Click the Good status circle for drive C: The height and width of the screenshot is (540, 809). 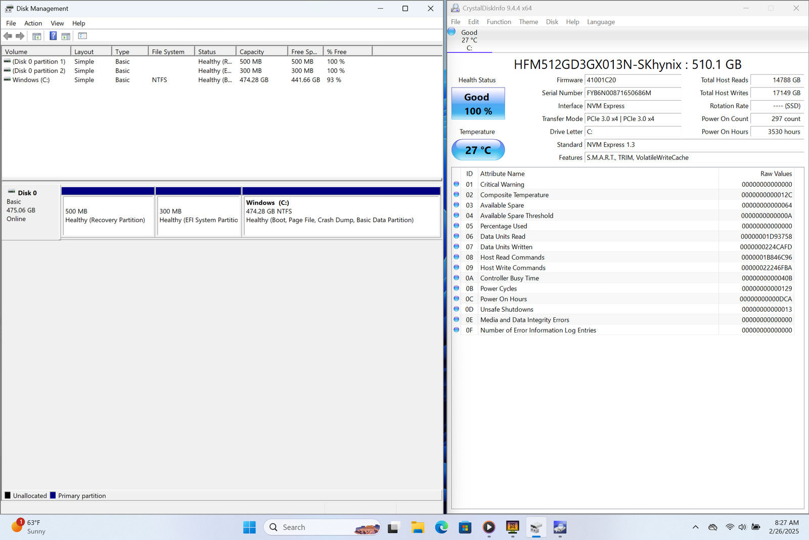coord(452,31)
